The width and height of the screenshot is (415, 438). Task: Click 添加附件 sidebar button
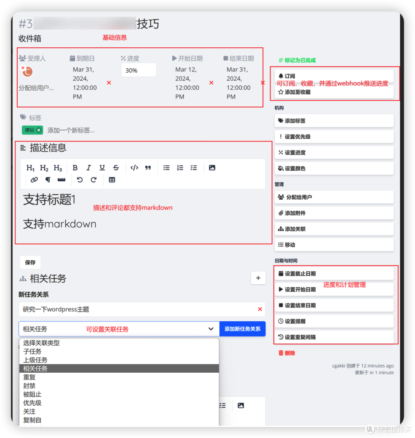click(334, 213)
